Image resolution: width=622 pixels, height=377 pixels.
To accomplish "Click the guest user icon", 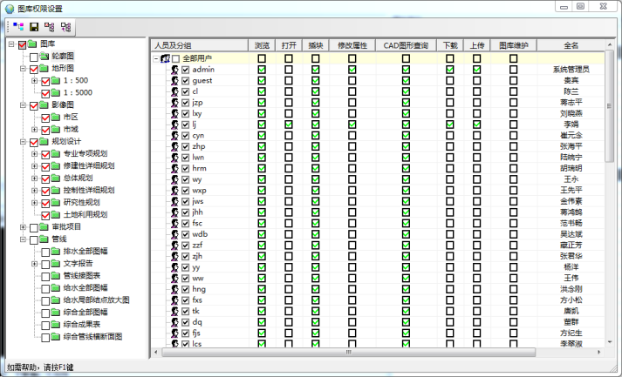I will pos(174,80).
